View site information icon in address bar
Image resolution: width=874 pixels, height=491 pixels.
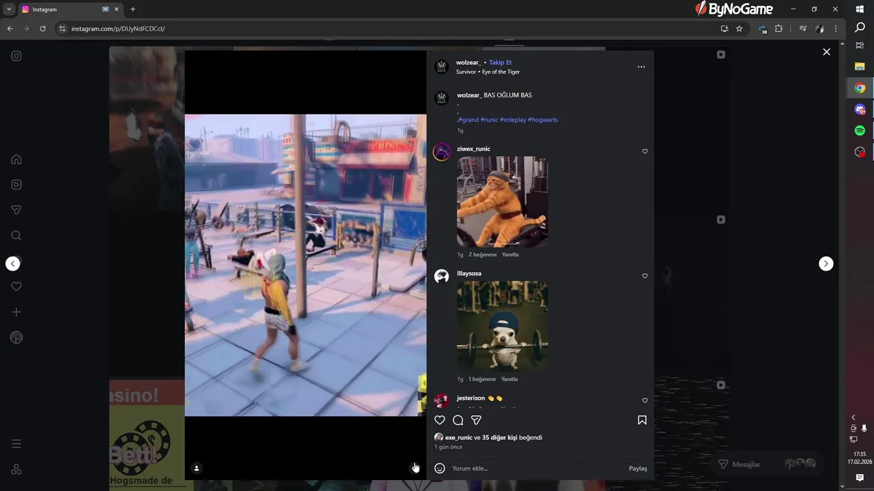pyautogui.click(x=62, y=29)
